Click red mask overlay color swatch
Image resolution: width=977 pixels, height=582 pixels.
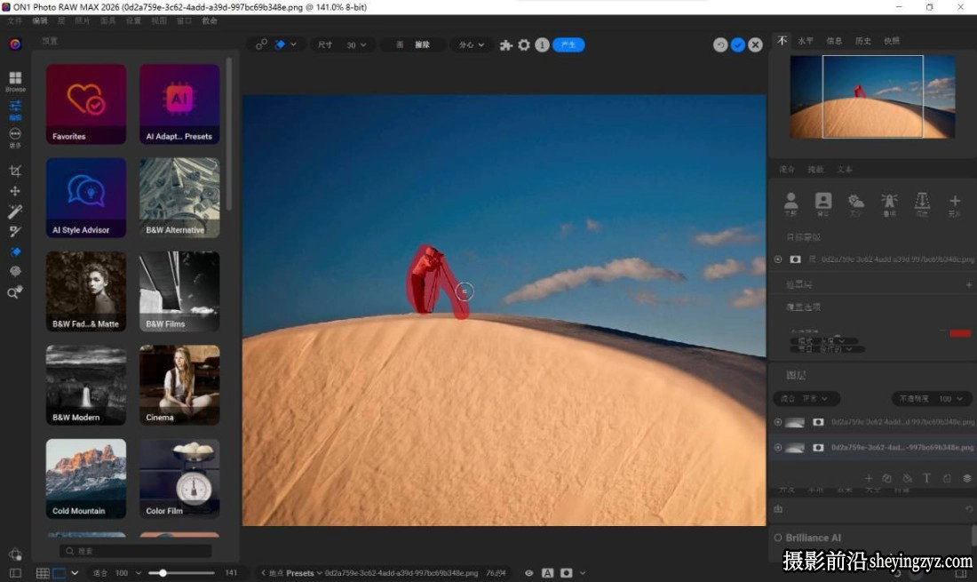click(960, 333)
